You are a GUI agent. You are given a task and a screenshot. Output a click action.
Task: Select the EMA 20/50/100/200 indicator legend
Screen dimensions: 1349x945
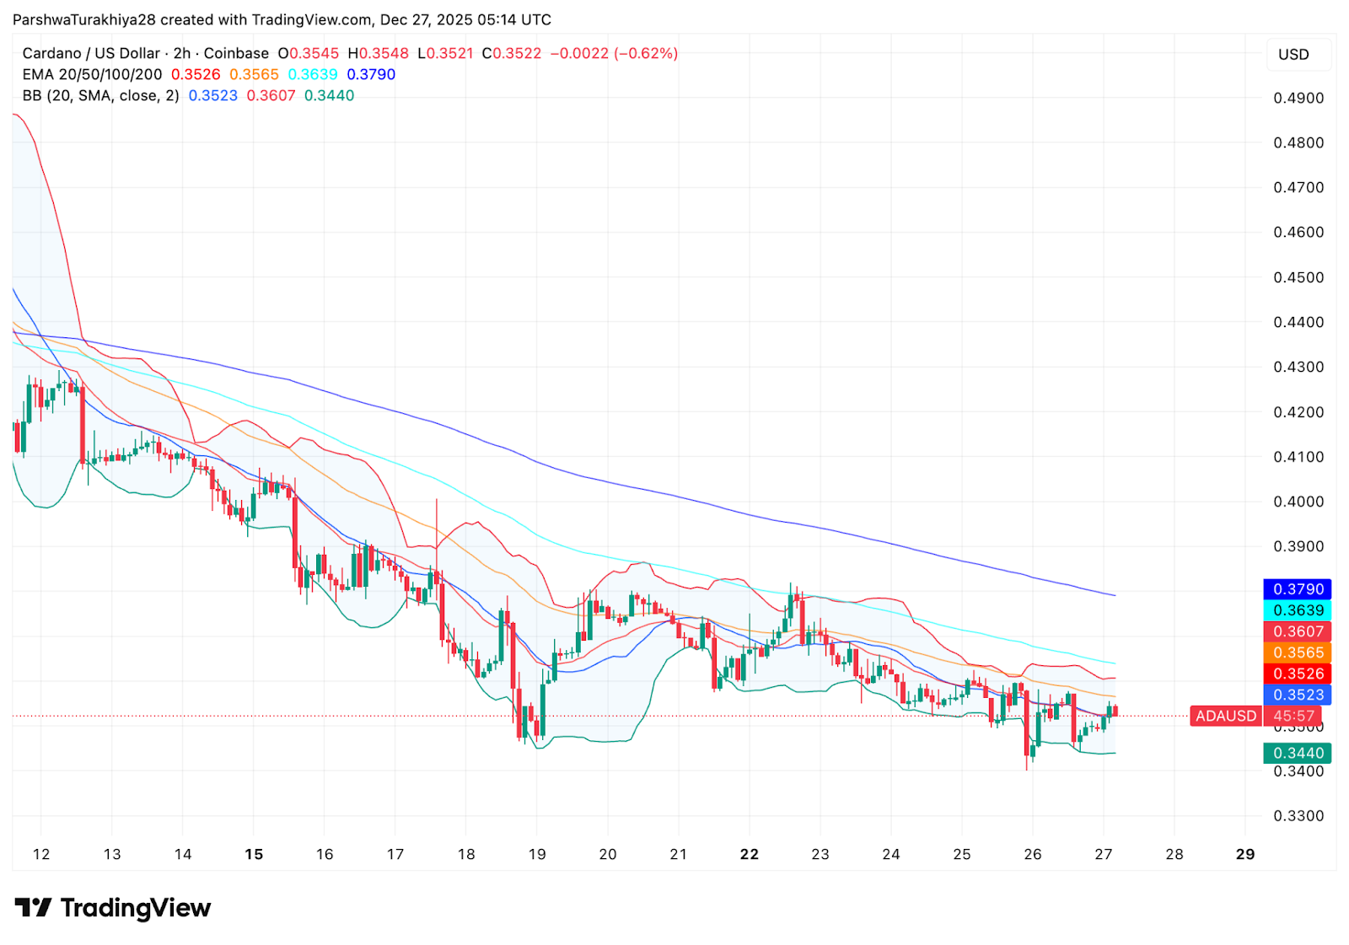click(92, 74)
